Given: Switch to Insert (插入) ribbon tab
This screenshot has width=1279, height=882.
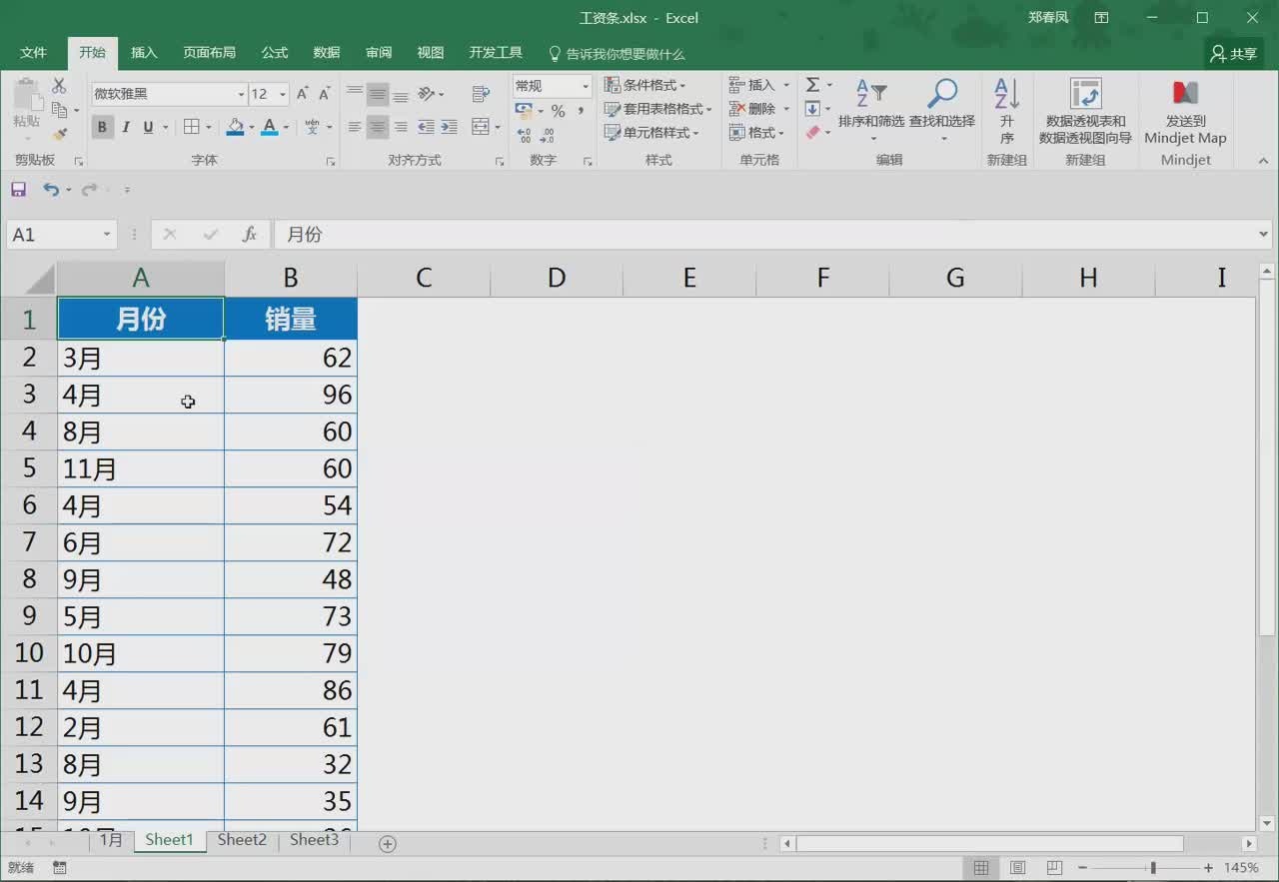Looking at the screenshot, I should 144,53.
